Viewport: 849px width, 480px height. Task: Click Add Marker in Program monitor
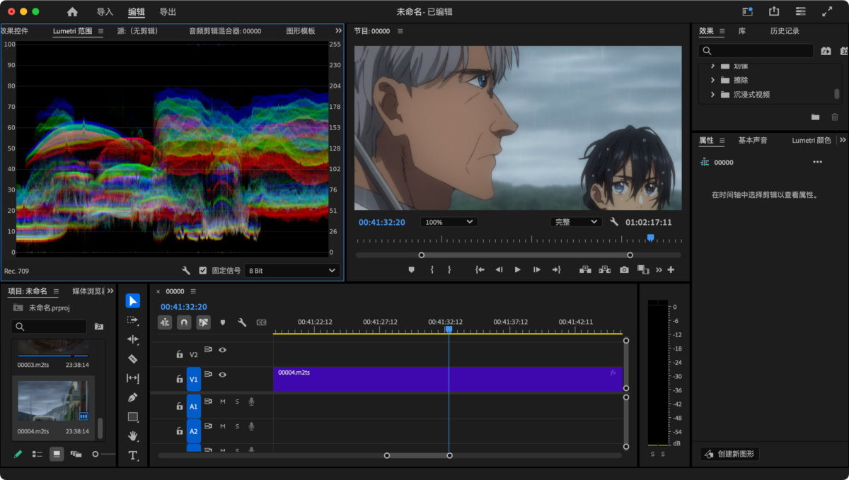[411, 269]
